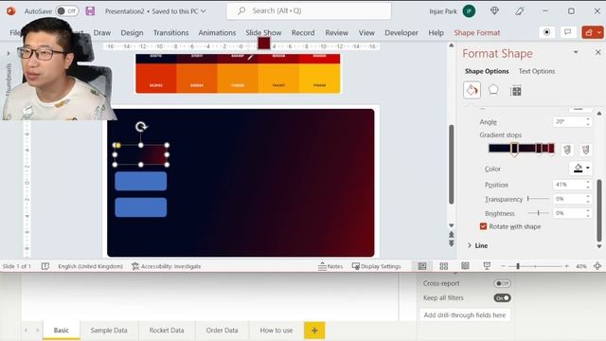The image size is (606, 341).
Task: Open the Effects tab pentagon icon
Action: (x=493, y=91)
